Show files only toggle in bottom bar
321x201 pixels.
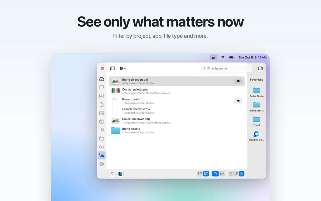coord(231,174)
